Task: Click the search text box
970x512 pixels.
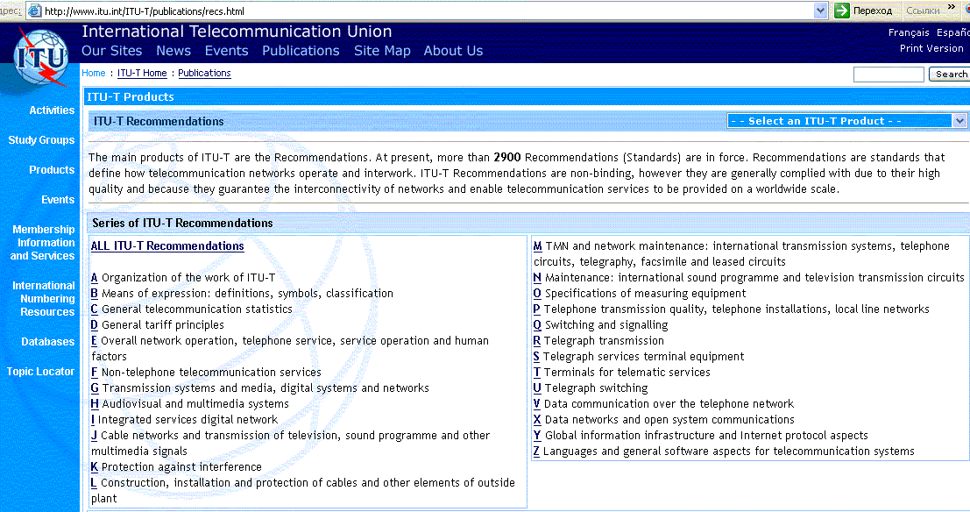Action: click(889, 75)
